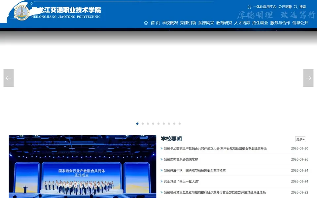Select the fifth carousel dot
Screen dimensions: 317x198
pyautogui.click(x=158, y=124)
